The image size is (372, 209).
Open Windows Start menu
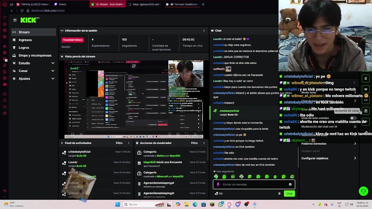117,204
